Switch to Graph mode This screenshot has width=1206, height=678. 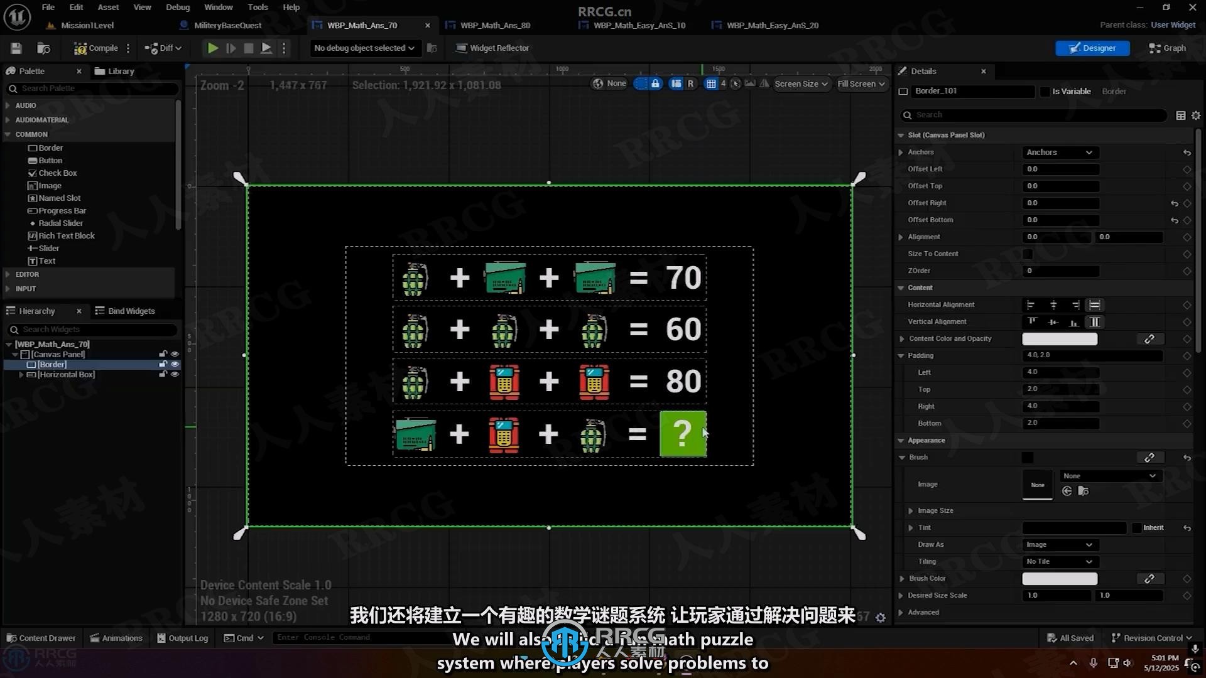[x=1167, y=48]
